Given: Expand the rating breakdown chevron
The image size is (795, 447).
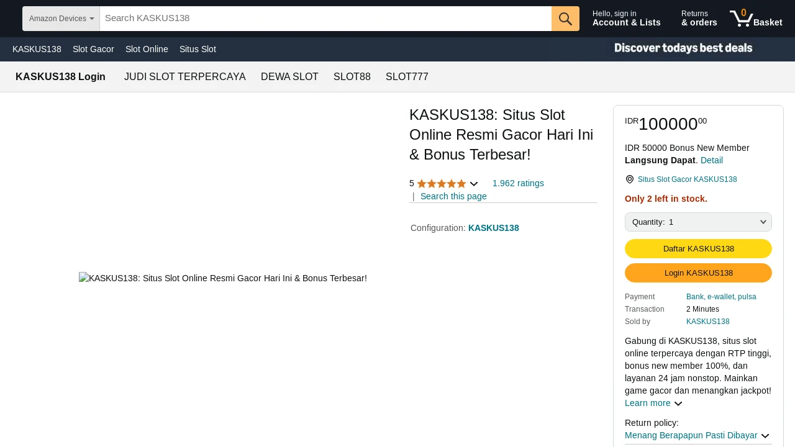Looking at the screenshot, I should coord(474,184).
